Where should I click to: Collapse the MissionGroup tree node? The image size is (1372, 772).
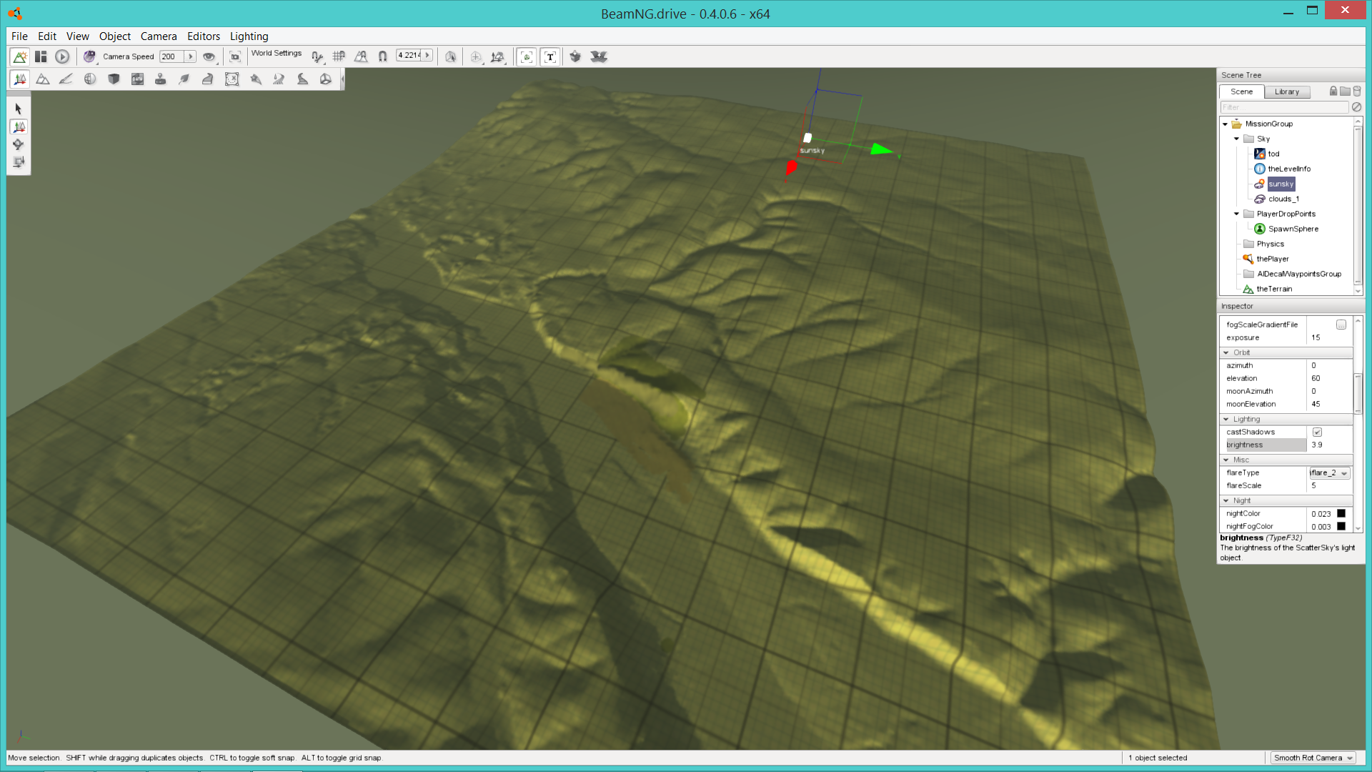[1225, 124]
